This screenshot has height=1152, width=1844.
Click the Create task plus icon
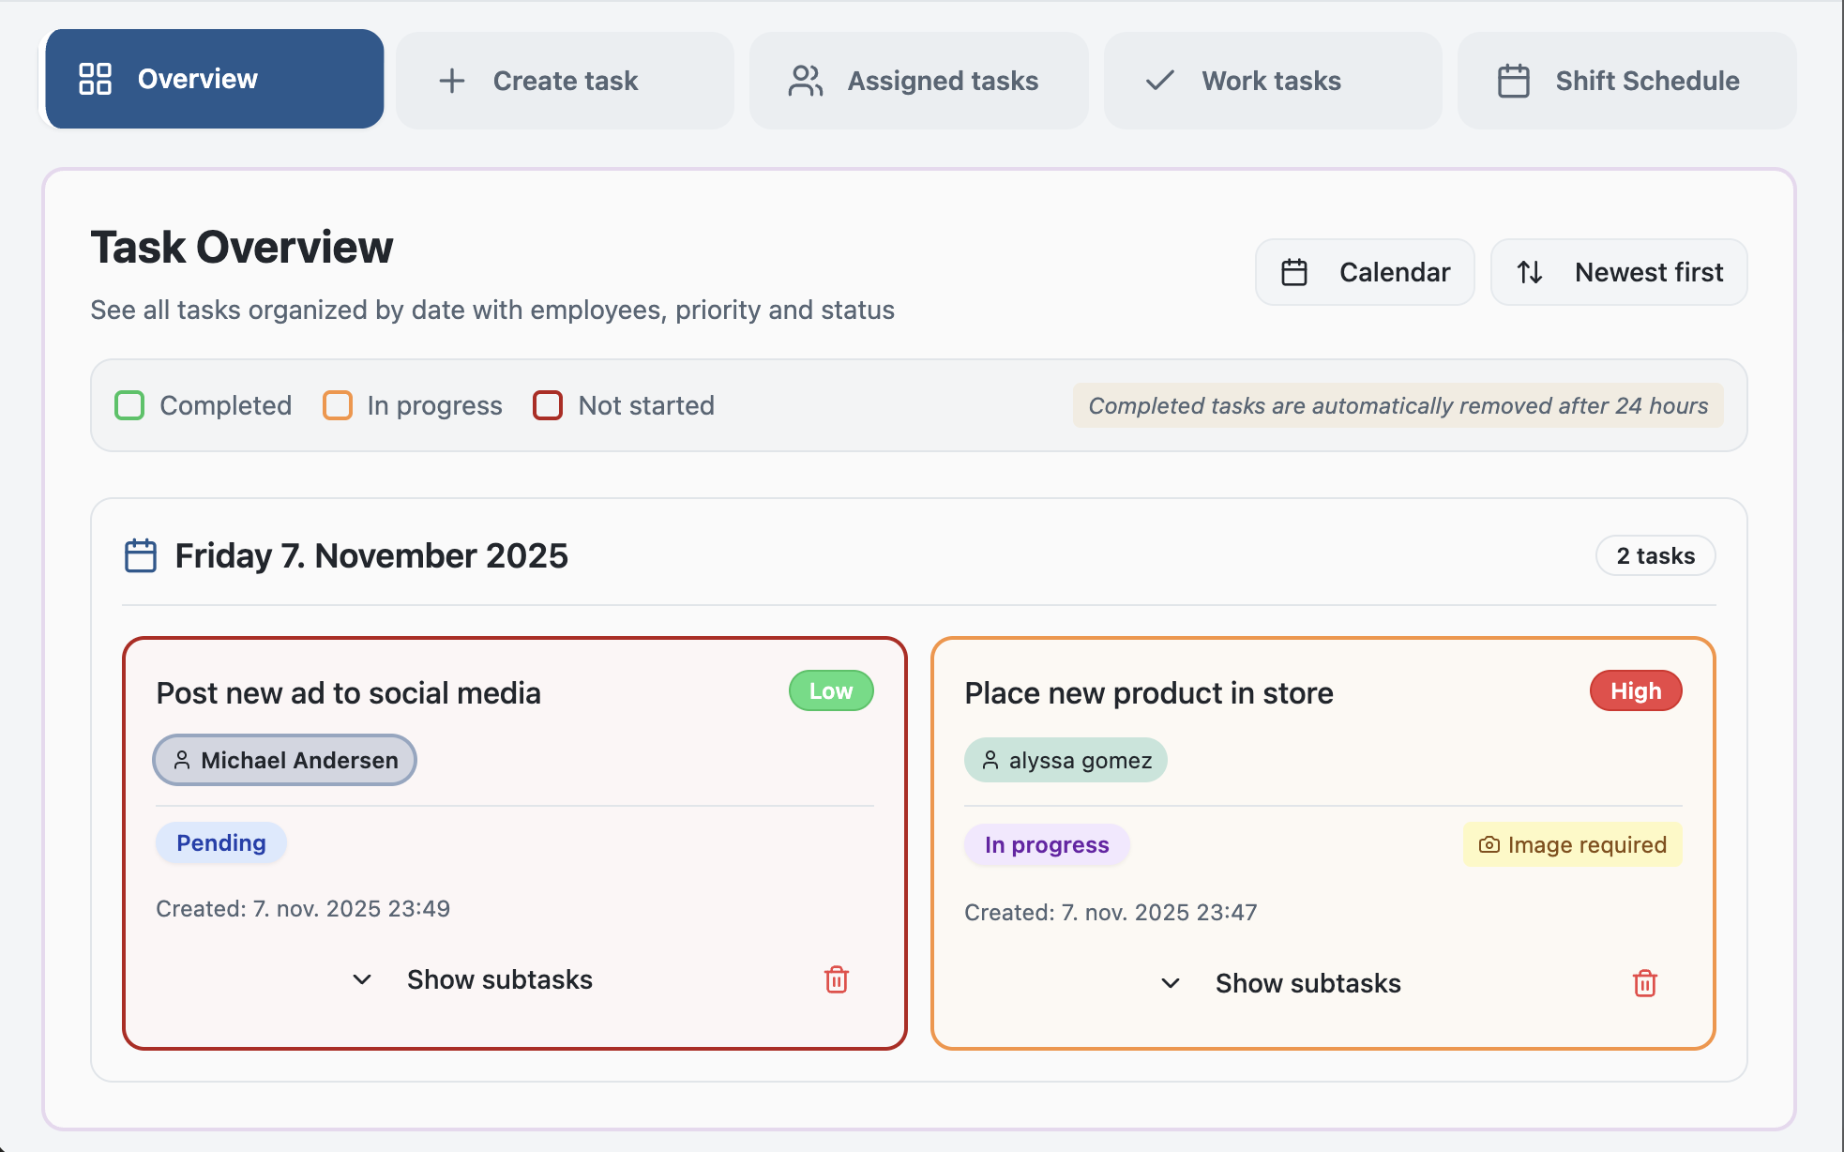(x=453, y=81)
